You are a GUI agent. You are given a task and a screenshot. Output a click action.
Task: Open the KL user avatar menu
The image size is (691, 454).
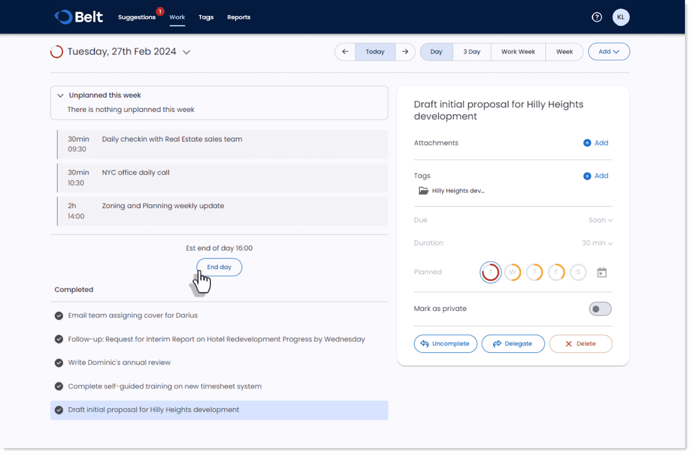tap(621, 17)
